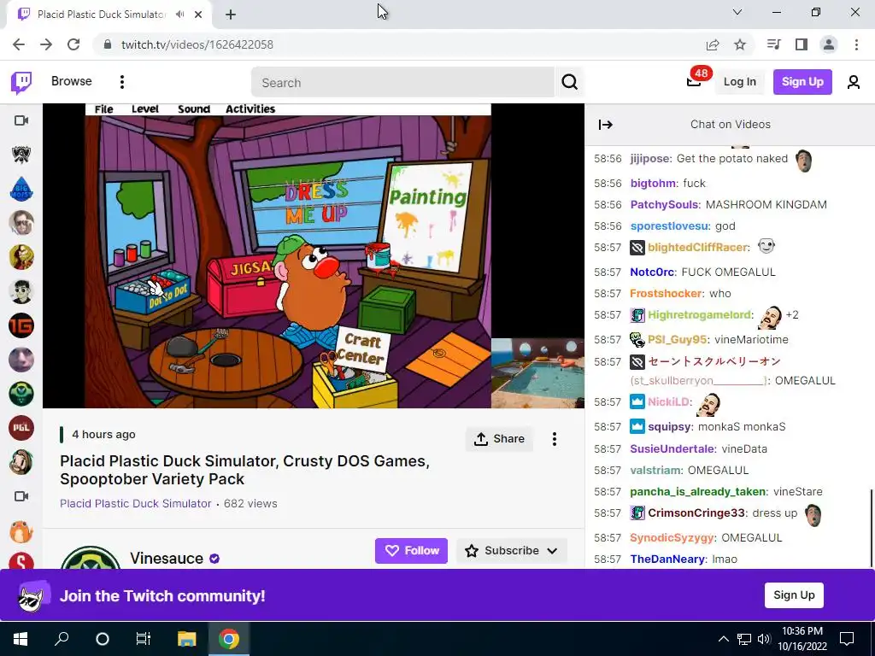
Task: Open Task View on the taskbar
Action: [144, 639]
